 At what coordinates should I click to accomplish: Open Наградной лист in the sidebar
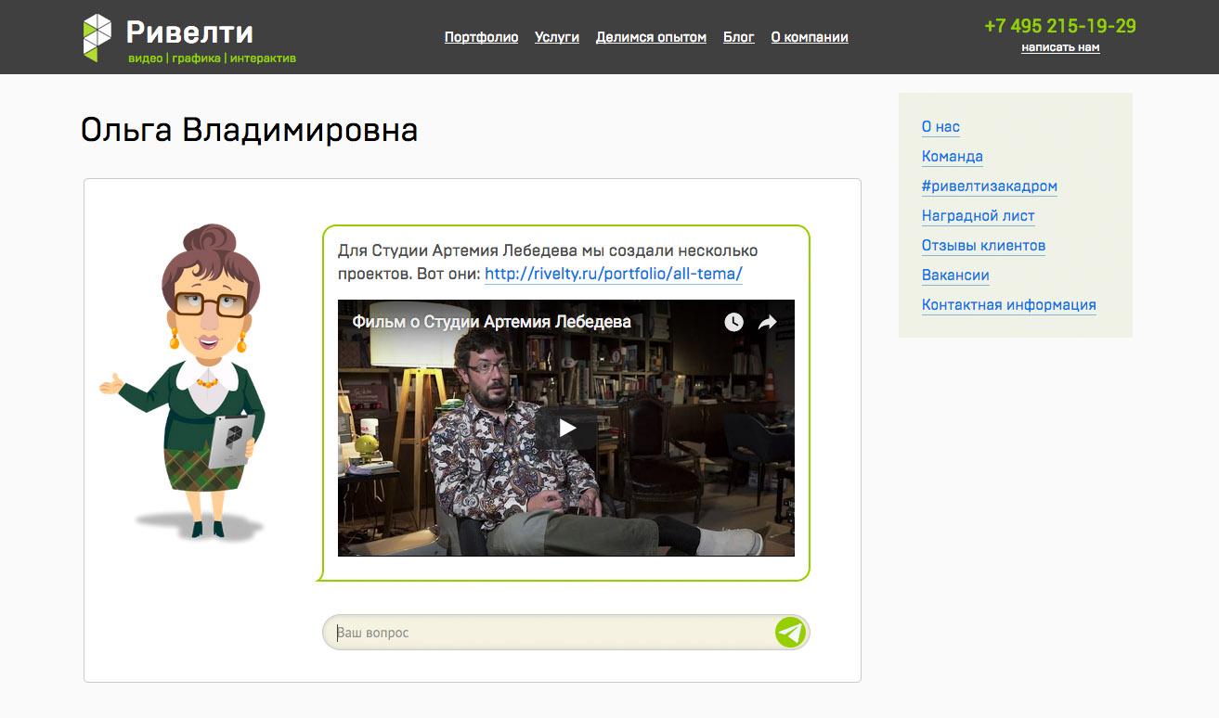tap(979, 216)
